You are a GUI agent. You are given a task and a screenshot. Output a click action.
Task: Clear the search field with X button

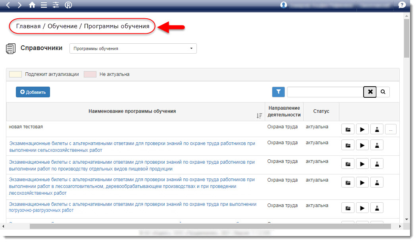(370, 92)
